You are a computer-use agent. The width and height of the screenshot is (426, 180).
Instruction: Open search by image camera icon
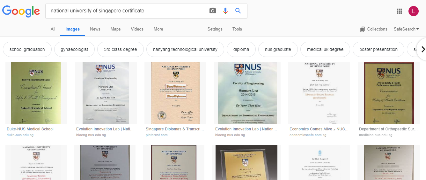pos(213,11)
